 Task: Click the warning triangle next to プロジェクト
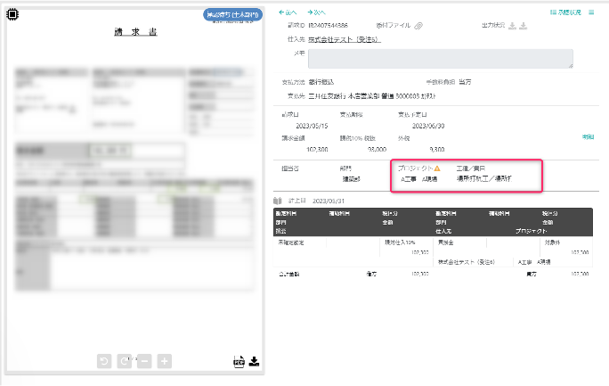[x=437, y=168]
